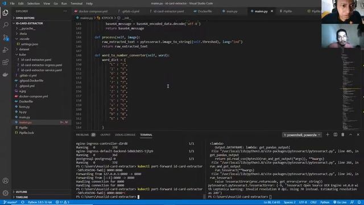Open the Accounts menu icon
The width and height of the screenshot is (364, 205).
(5, 181)
